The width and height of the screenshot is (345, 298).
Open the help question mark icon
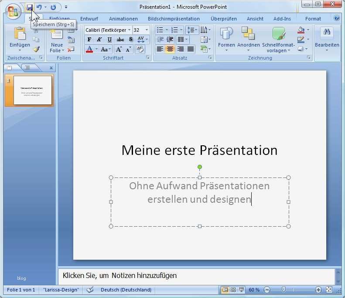(336, 18)
